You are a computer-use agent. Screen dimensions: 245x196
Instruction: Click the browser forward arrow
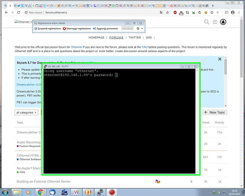coord(13,13)
